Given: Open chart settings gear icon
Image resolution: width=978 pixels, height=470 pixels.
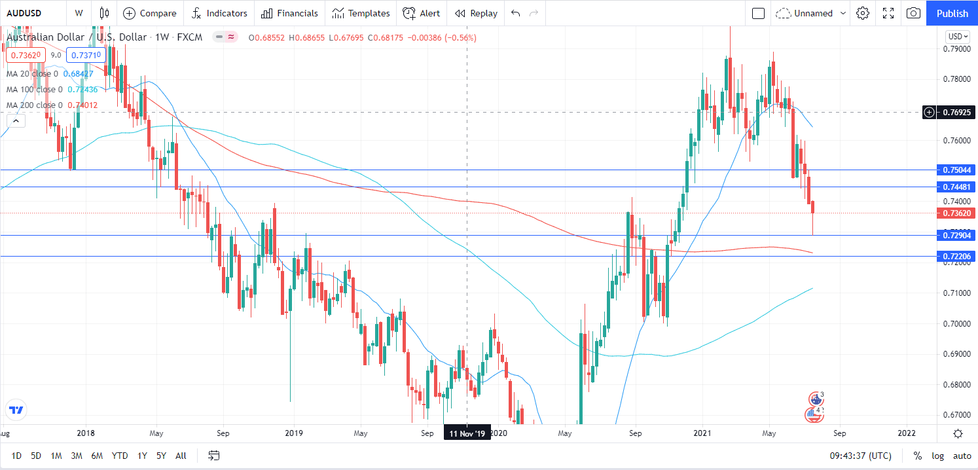Looking at the screenshot, I should (x=863, y=13).
